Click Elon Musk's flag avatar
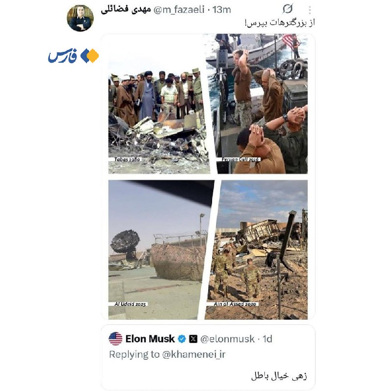 click(x=115, y=339)
